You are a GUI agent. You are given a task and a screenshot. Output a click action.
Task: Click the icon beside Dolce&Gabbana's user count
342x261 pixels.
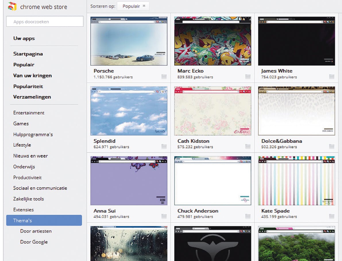click(332, 146)
